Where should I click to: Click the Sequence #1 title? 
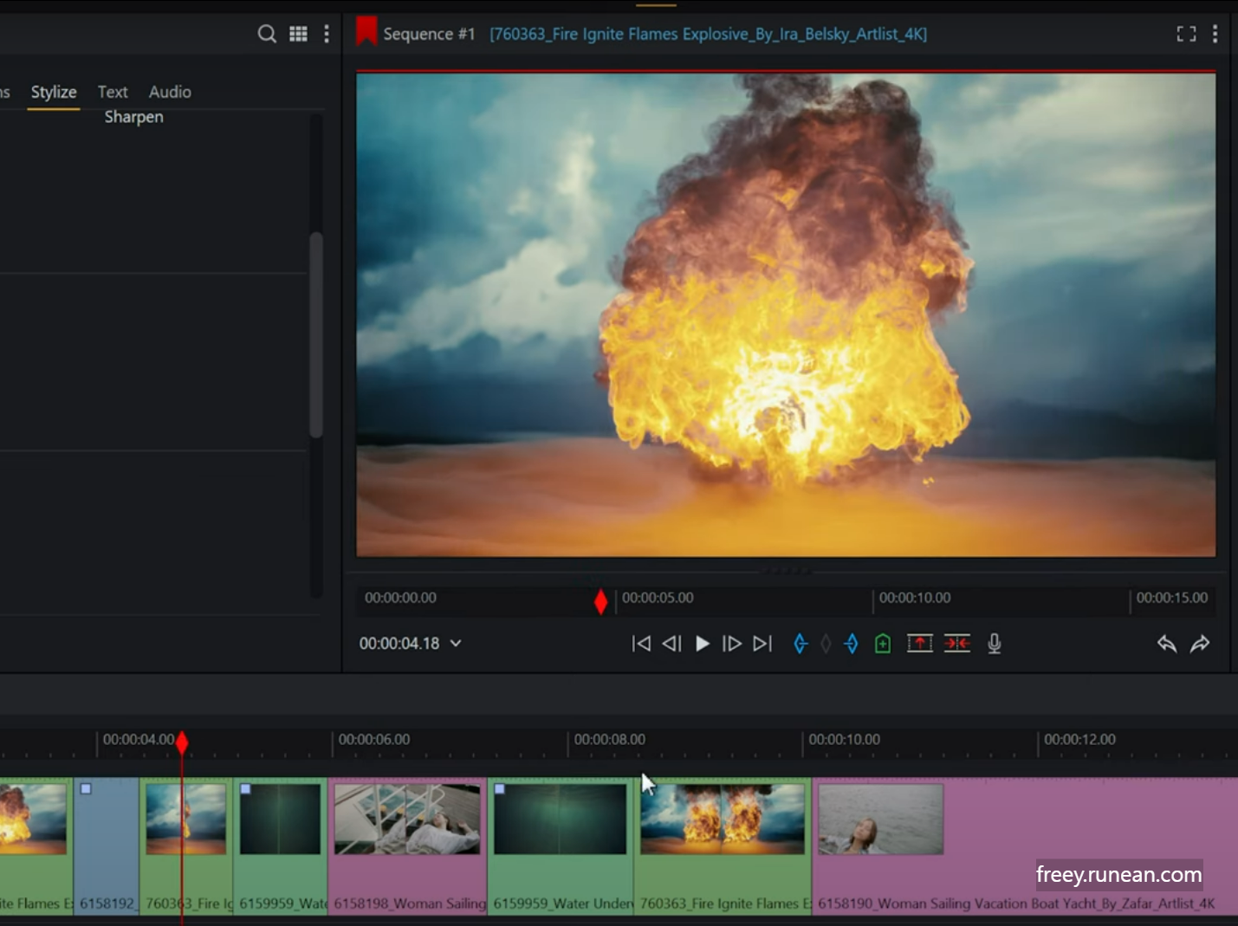[x=429, y=34]
